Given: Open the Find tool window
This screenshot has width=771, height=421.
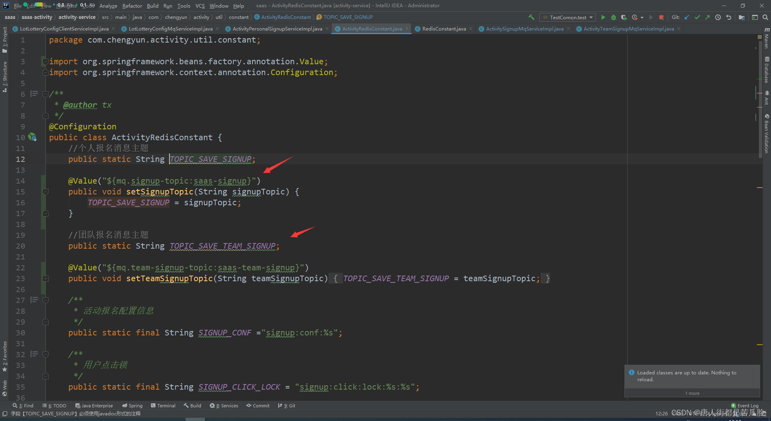Looking at the screenshot, I should point(23,406).
